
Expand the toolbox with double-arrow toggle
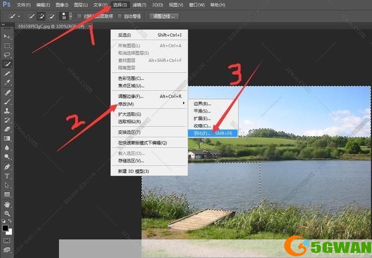tap(3, 24)
